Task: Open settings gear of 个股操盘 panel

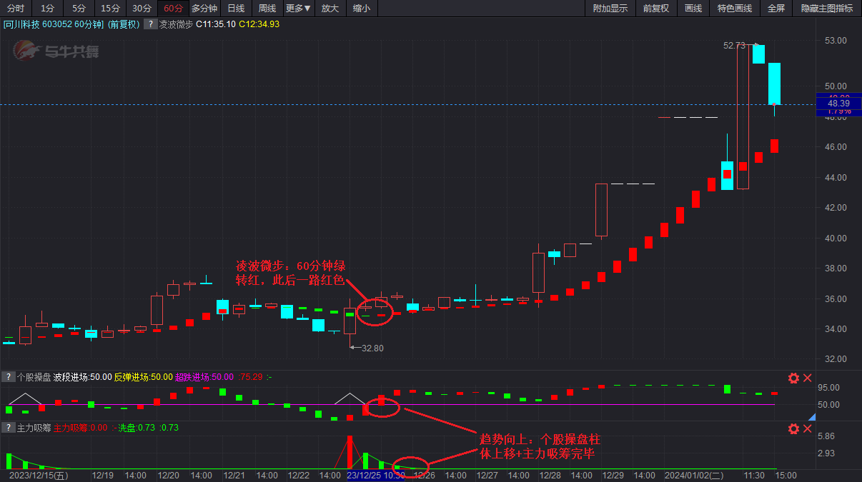Action: point(793,378)
